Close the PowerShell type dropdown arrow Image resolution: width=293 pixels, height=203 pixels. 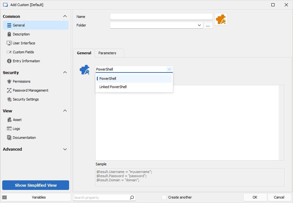tap(169, 69)
